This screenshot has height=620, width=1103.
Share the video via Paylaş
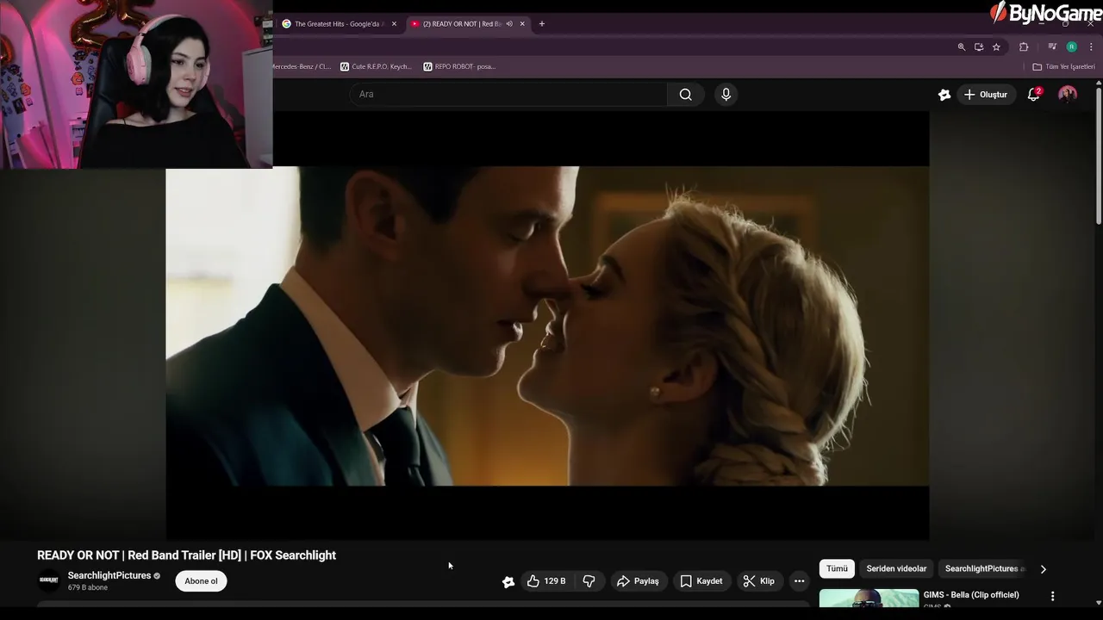point(638,581)
